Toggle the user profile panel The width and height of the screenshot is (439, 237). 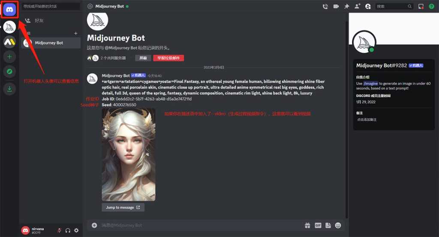[x=368, y=6]
